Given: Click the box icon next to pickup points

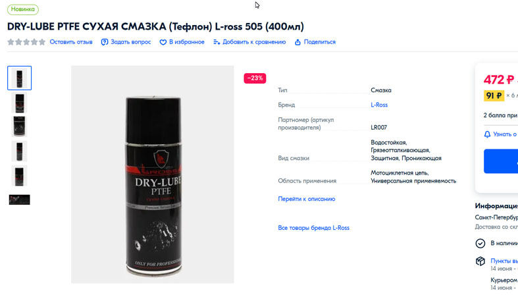Looking at the screenshot, I should 480,261.
